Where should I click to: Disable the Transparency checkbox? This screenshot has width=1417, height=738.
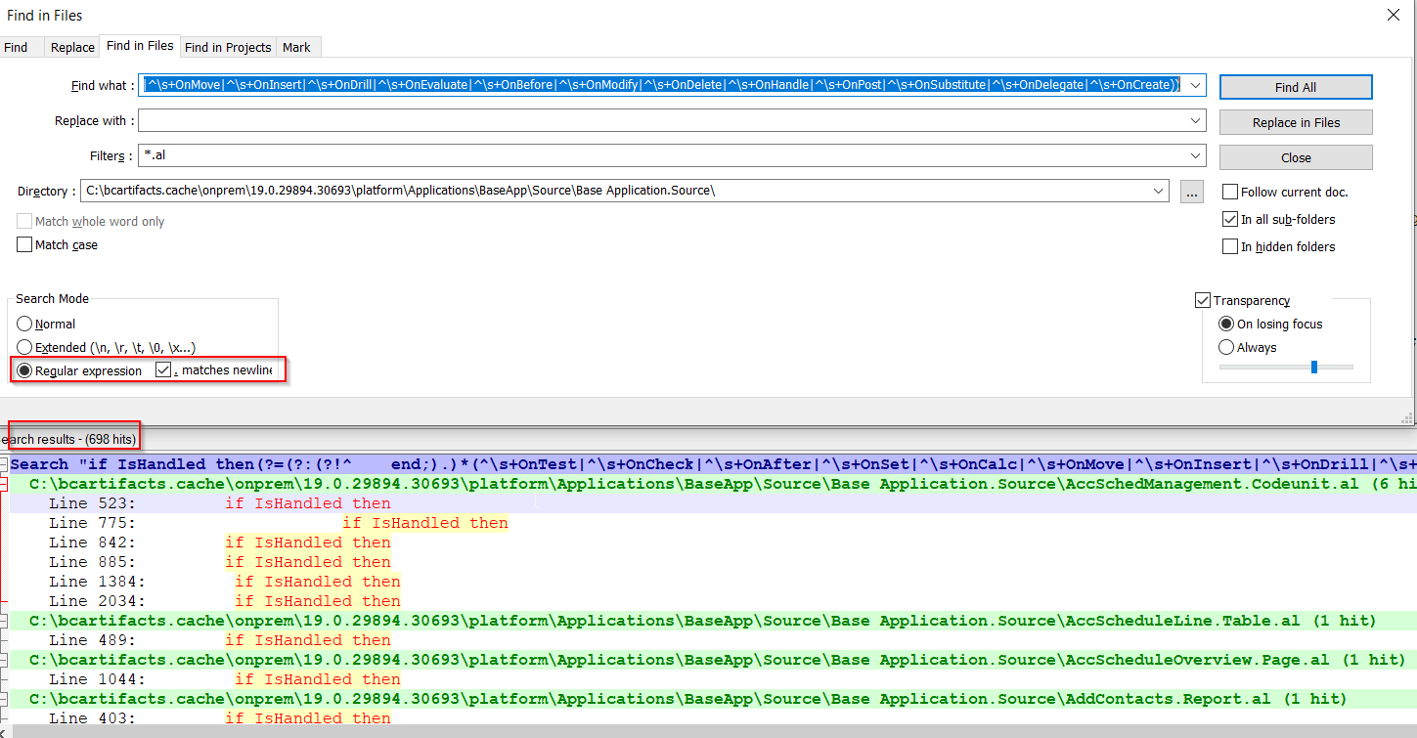[x=1204, y=300]
